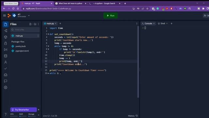Click the Storage usage bar

pyautogui.click(x=32, y=116)
